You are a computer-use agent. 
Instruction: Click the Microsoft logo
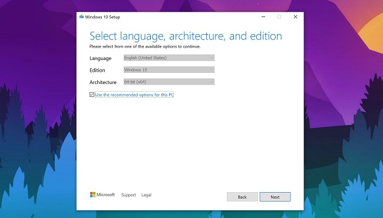point(103,194)
